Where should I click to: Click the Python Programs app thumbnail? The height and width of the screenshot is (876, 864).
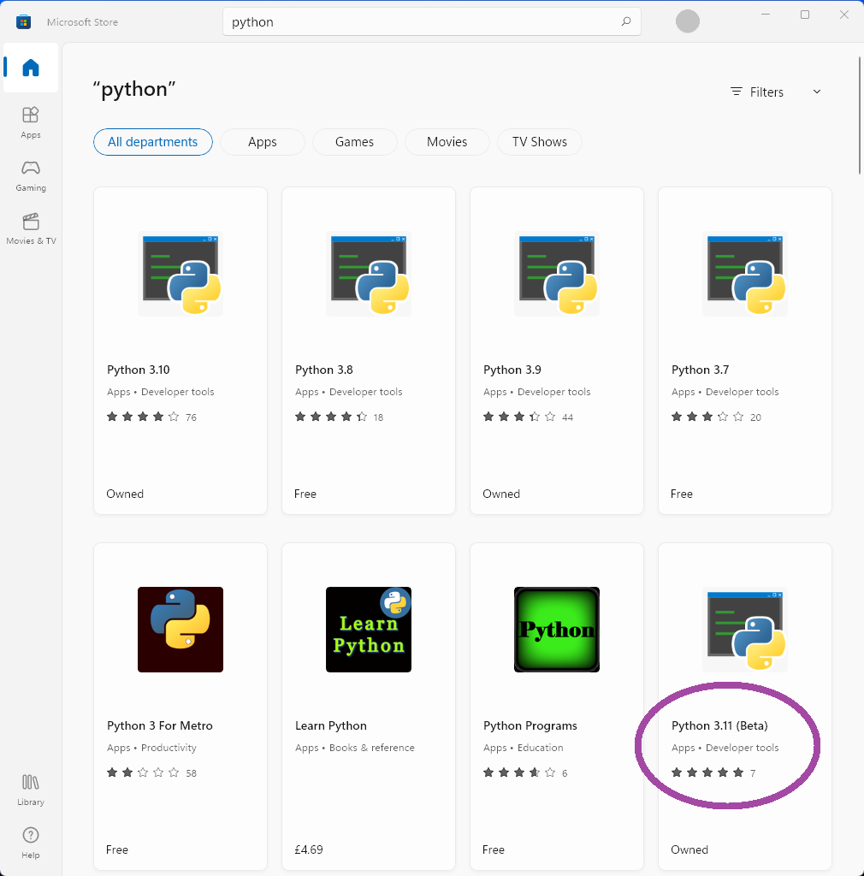(x=556, y=629)
